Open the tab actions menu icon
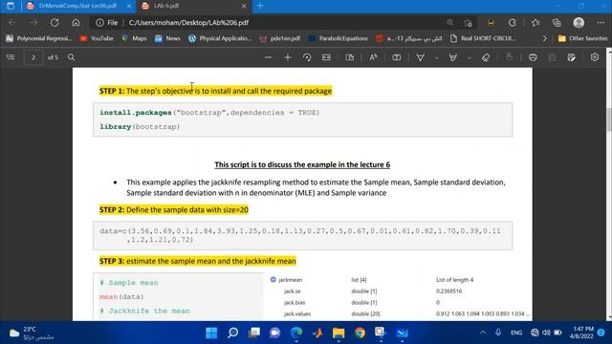The height and width of the screenshot is (344, 612). click(11, 6)
